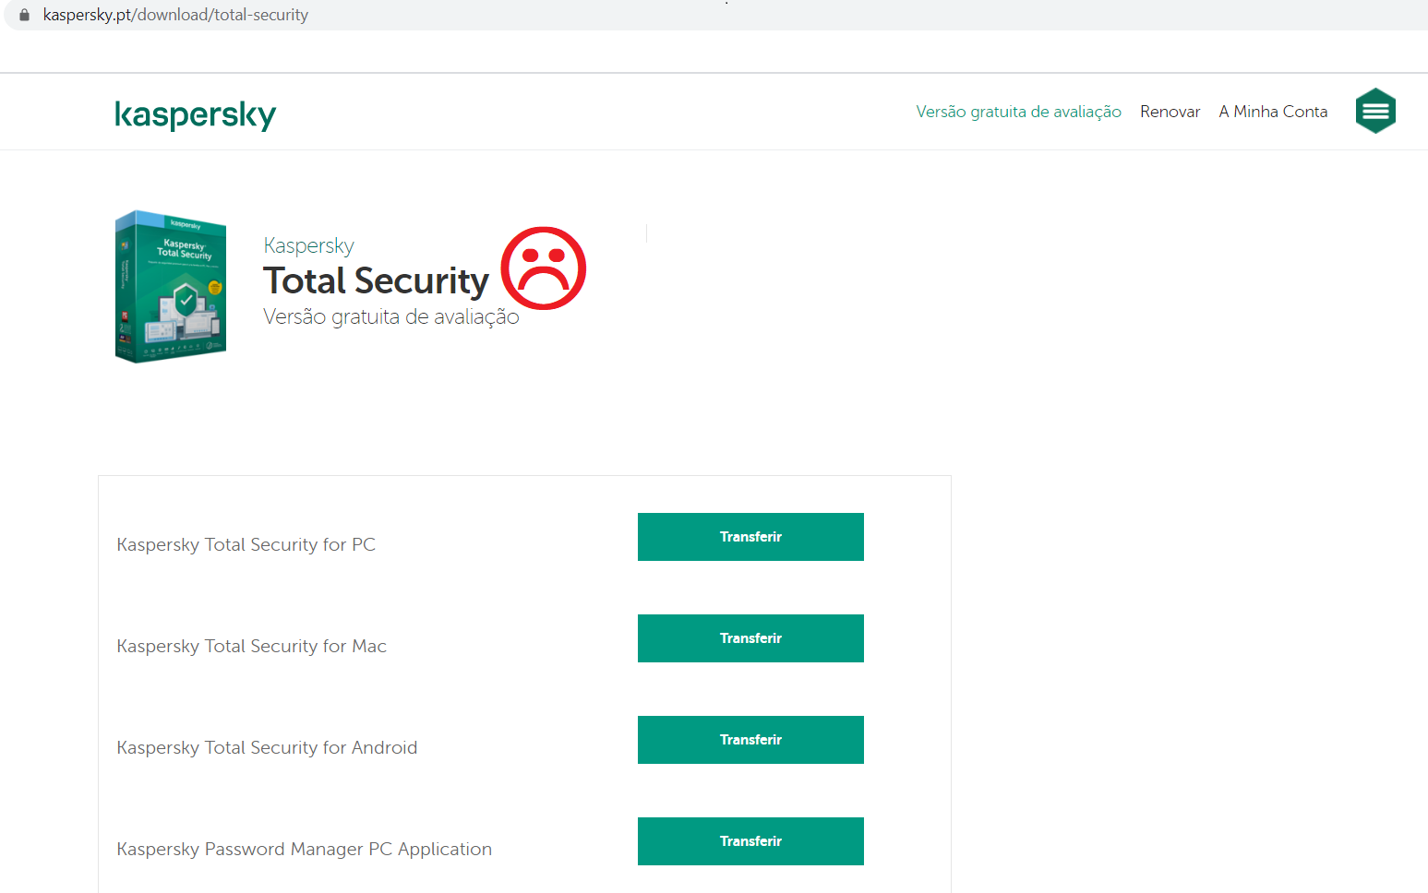Click the small Kaspersky text above heading

(308, 245)
